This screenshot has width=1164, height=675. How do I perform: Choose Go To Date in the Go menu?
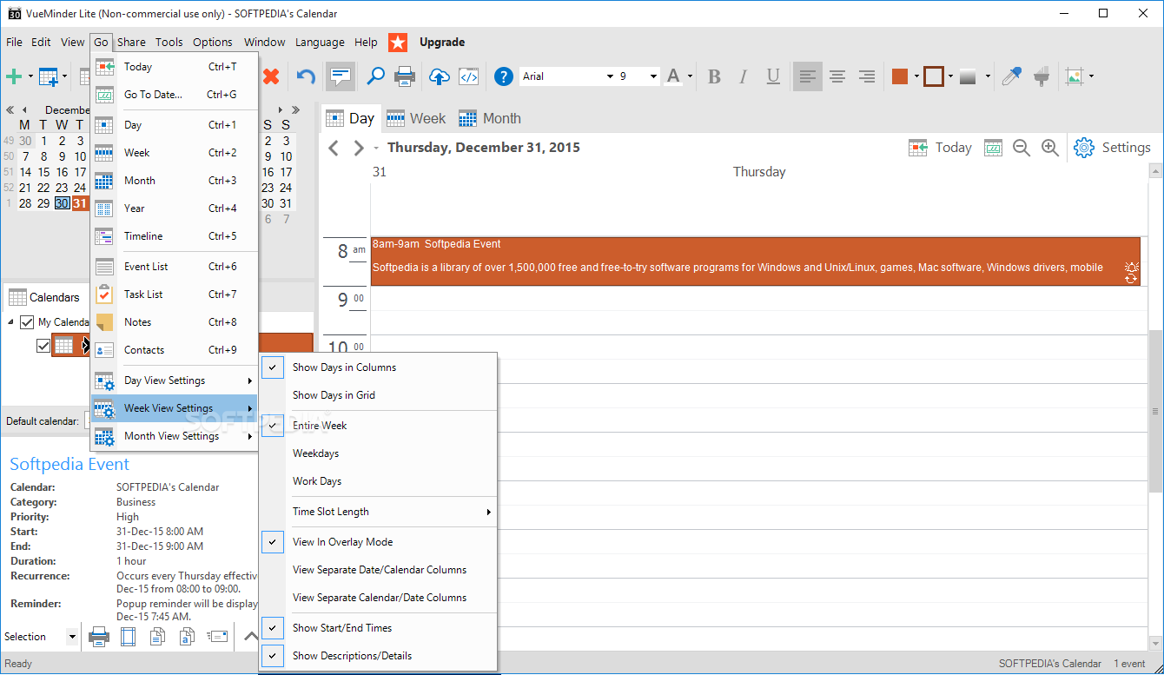[175, 95]
